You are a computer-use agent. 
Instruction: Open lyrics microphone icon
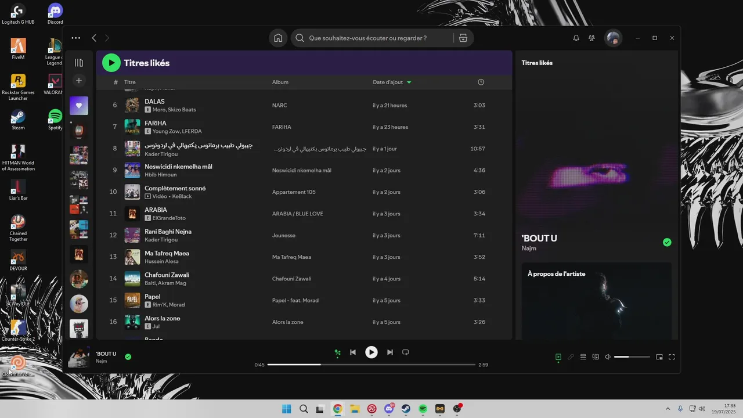coord(571,357)
